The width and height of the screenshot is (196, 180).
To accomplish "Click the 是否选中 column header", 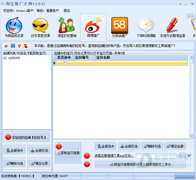I will pos(65,57).
